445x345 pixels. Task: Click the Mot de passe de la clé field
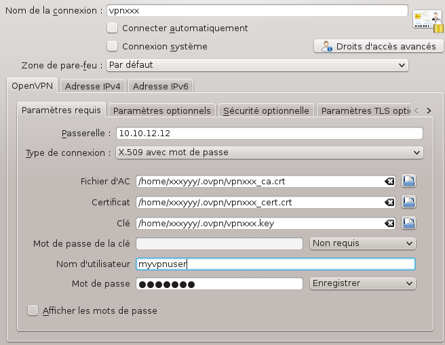[x=219, y=243]
